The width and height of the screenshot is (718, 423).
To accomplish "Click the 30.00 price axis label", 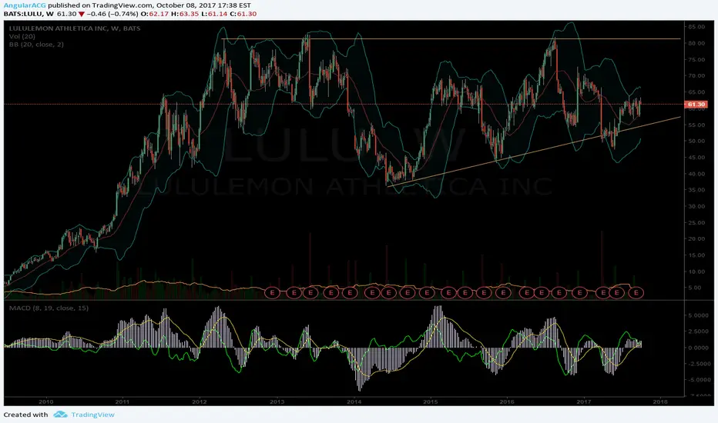I will (x=696, y=206).
